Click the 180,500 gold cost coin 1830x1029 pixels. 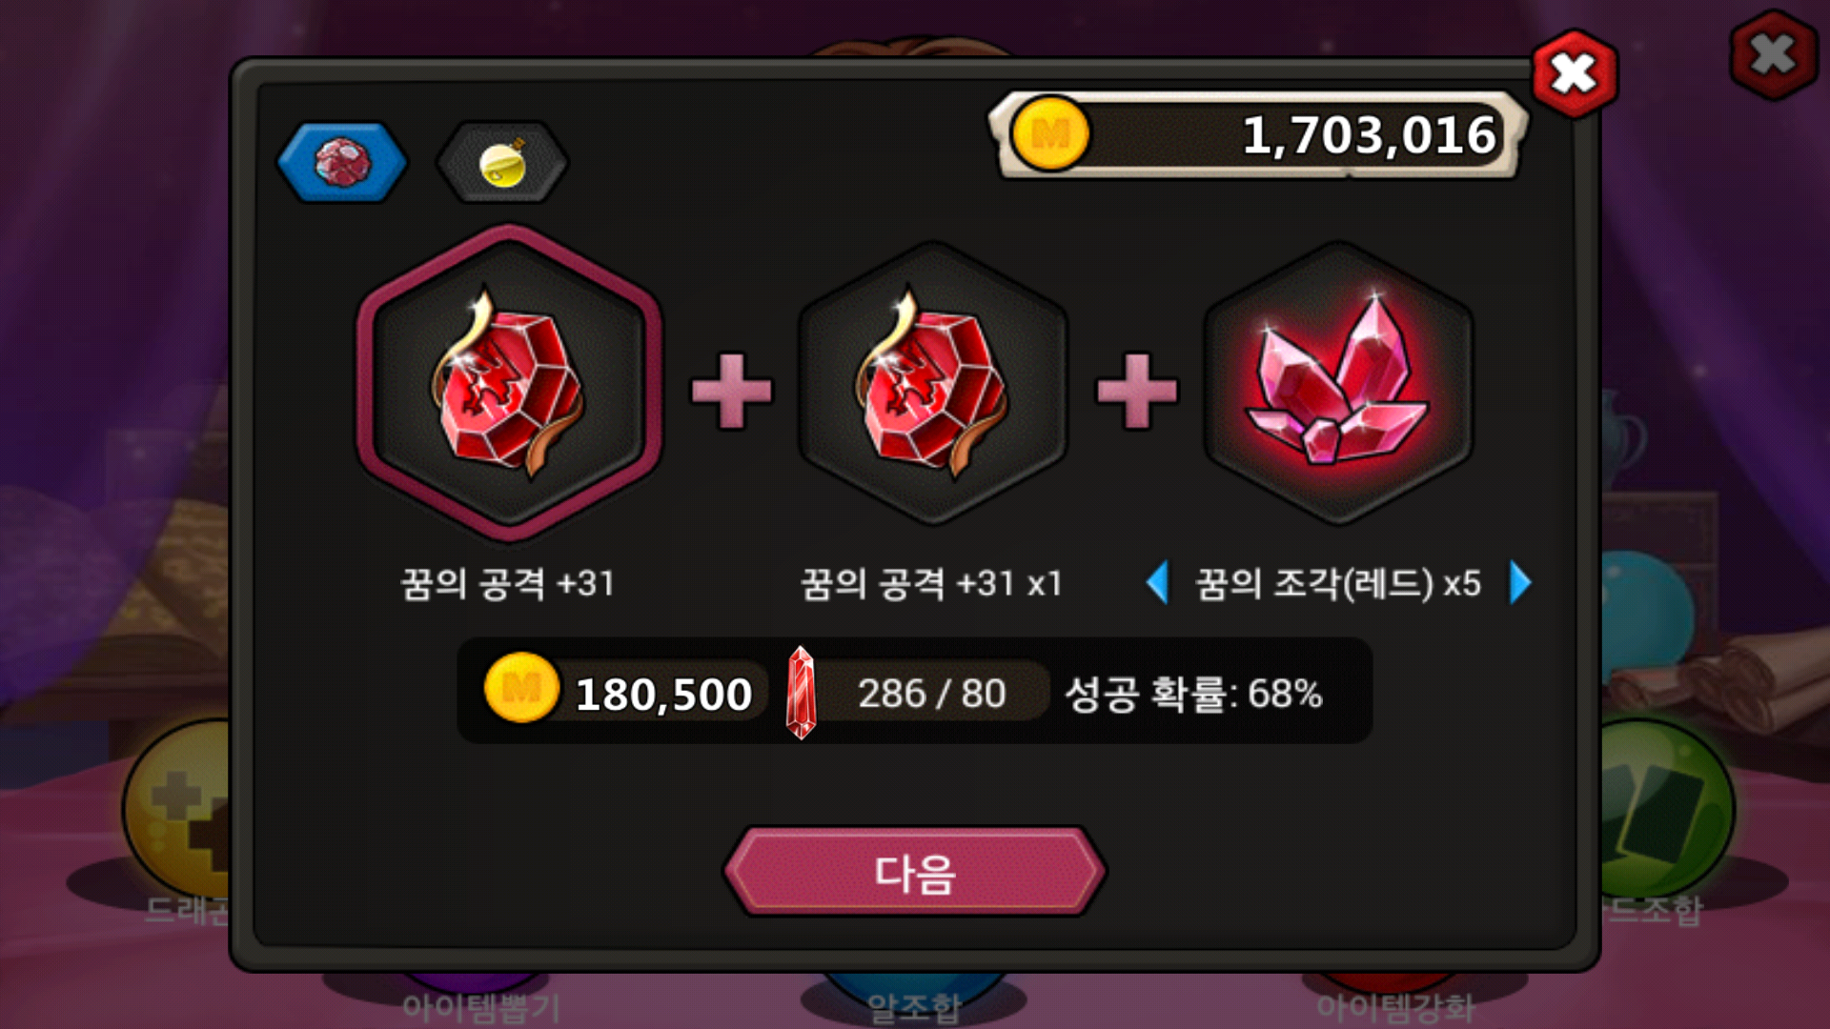520,688
